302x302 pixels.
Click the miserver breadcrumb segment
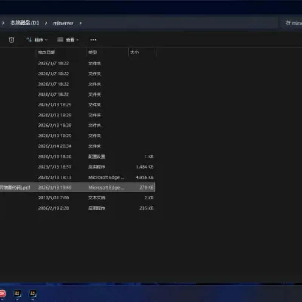click(63, 23)
